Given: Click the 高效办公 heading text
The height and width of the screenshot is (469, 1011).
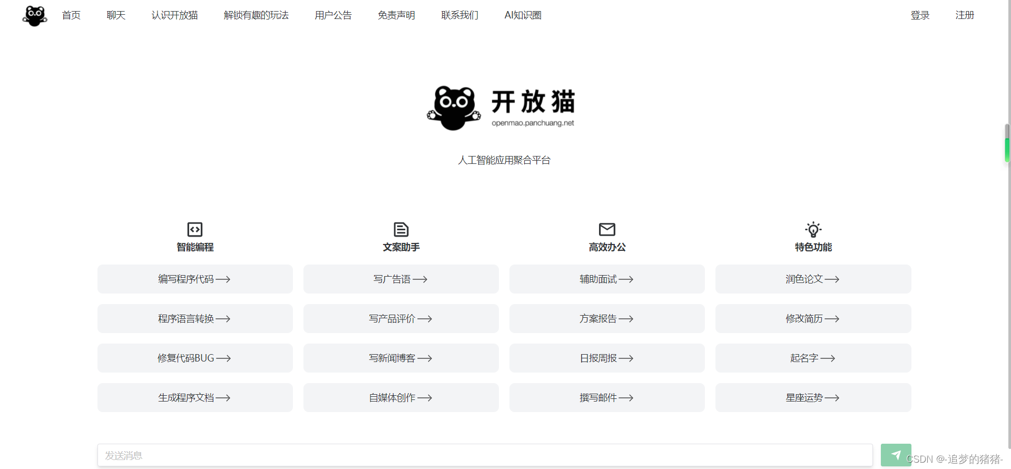Looking at the screenshot, I should pyautogui.click(x=607, y=247).
